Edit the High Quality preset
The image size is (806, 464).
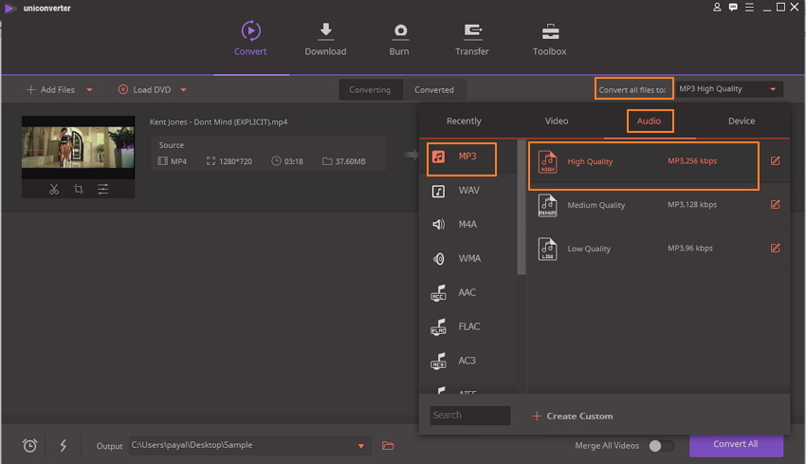[775, 161]
